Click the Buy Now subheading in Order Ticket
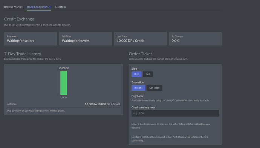 click(x=138, y=96)
